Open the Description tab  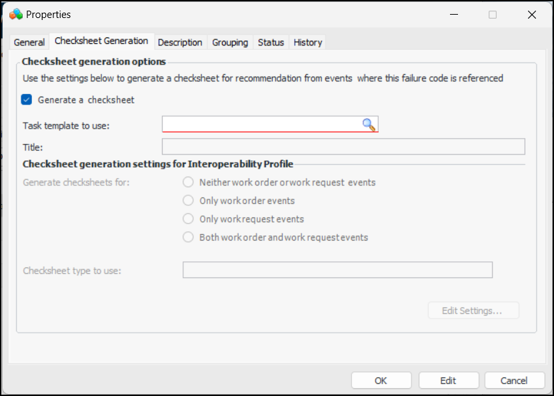click(180, 42)
